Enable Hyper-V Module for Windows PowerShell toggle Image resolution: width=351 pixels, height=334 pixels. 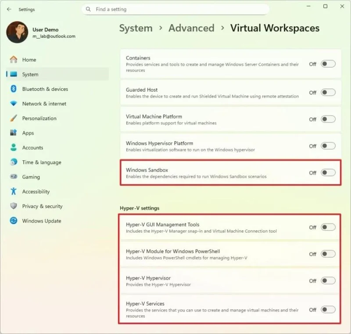point(328,254)
